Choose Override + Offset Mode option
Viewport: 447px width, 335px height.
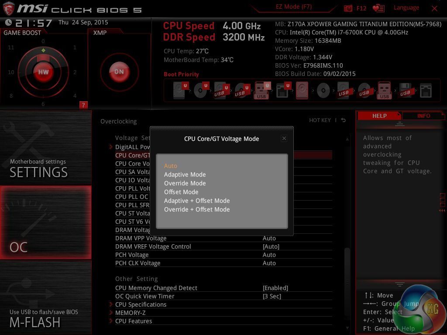coord(197,210)
